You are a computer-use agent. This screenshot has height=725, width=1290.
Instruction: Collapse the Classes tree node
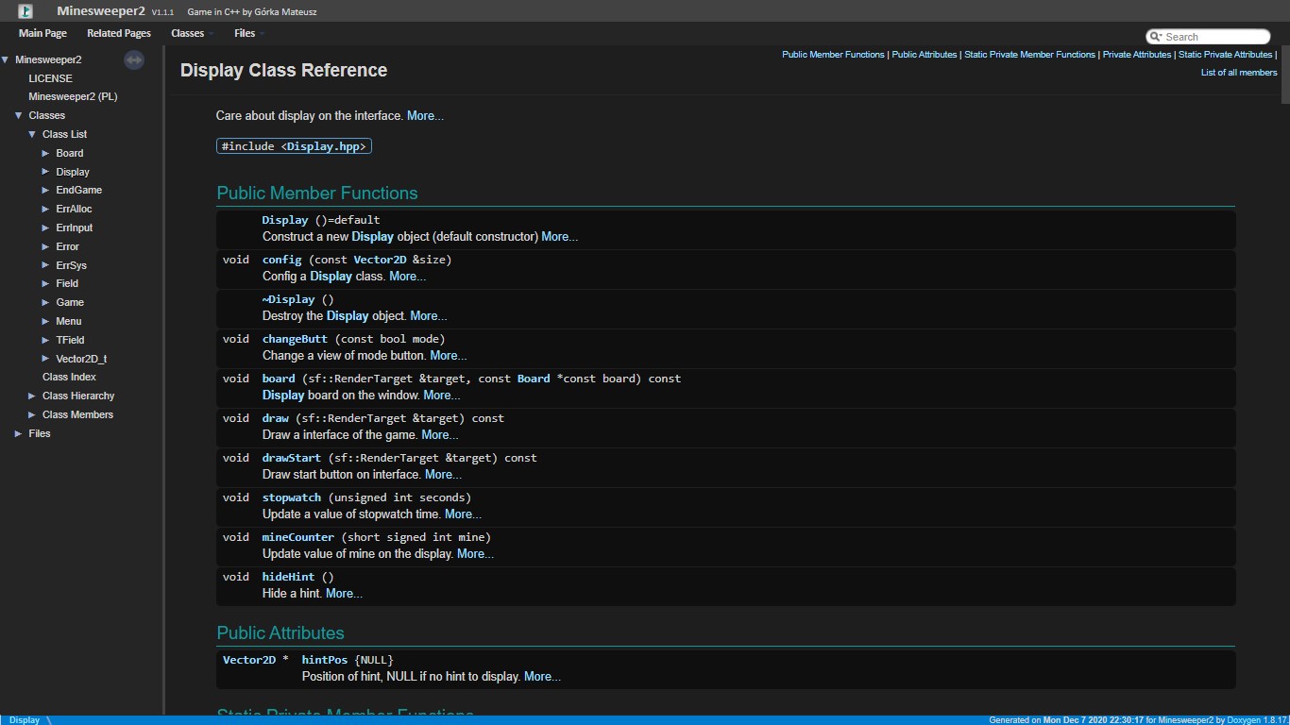coord(18,115)
